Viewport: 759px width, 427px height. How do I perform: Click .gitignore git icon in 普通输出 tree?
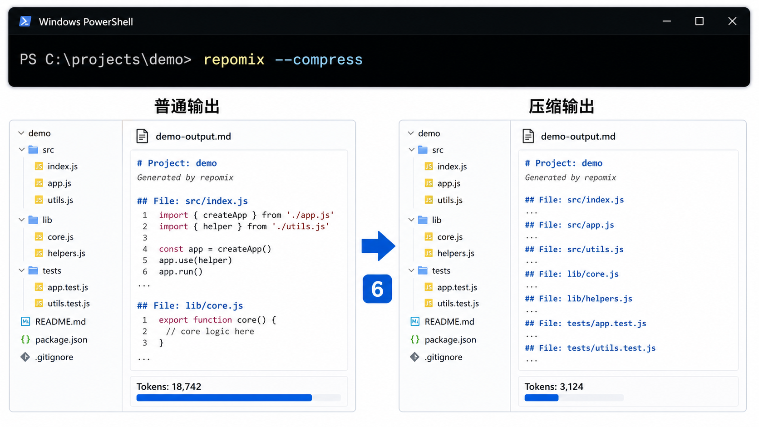point(25,357)
